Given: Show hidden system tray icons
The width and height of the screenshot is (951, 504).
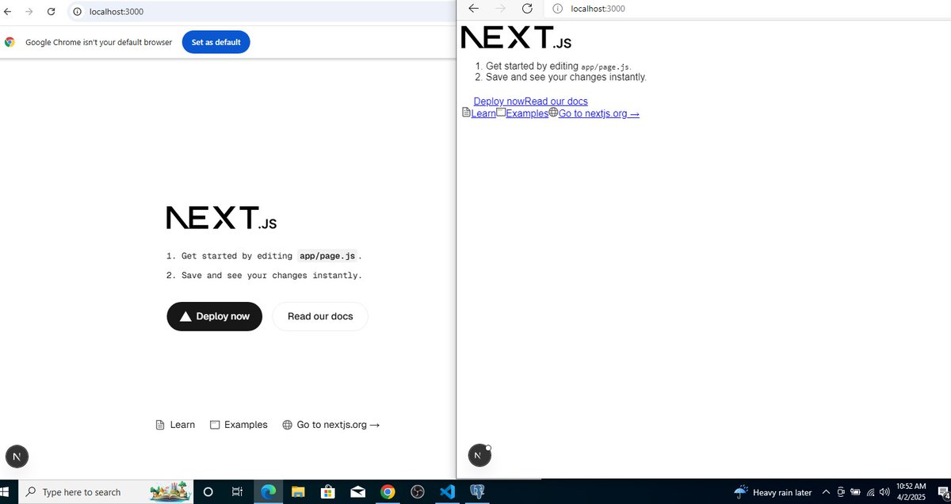Looking at the screenshot, I should (827, 492).
